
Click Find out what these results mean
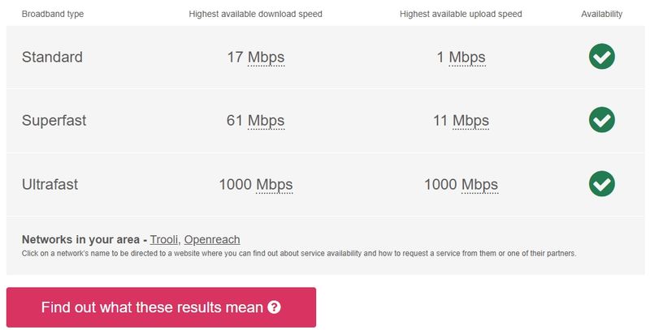(161, 307)
